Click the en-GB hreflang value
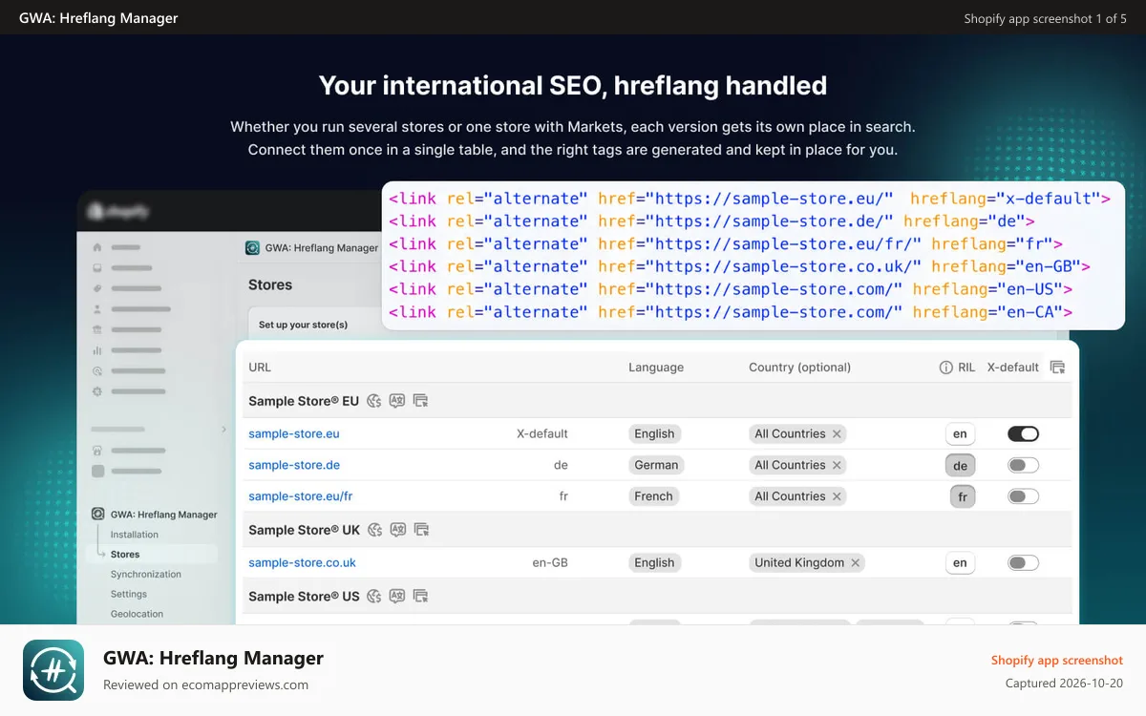 550,563
